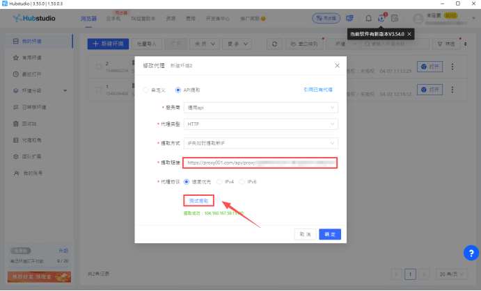Image resolution: width=481 pixels, height=291 pixels.
Task: Click the 新建环境 button
Action: [x=108, y=44]
